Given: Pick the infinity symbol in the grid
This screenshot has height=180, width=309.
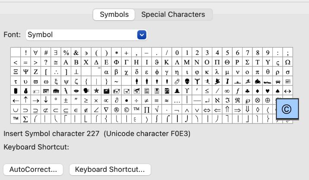Looking at the screenshot, I should (x=227, y=91).
